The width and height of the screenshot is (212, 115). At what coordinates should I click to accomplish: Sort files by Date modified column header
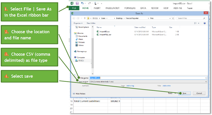[140, 27]
